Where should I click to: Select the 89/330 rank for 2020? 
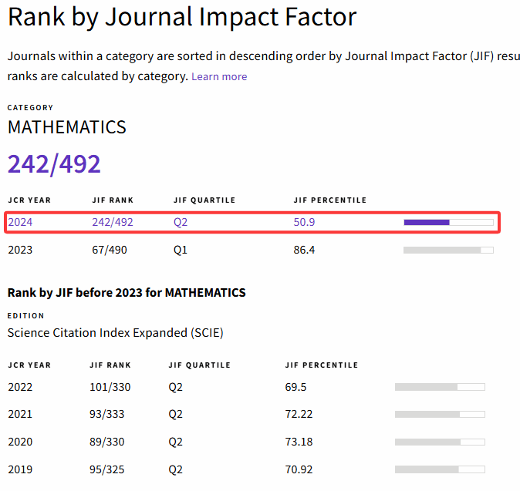108,442
